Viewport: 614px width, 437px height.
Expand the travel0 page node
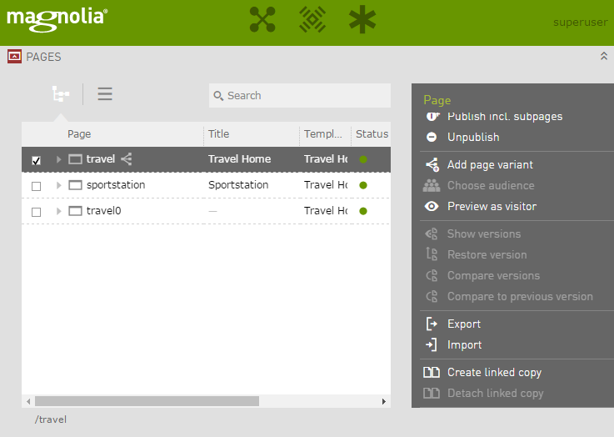59,211
